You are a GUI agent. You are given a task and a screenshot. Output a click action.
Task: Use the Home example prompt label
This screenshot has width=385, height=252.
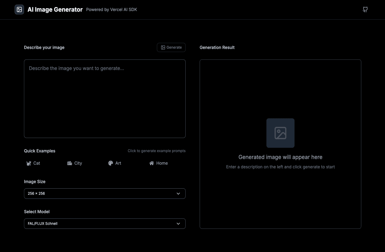click(162, 163)
